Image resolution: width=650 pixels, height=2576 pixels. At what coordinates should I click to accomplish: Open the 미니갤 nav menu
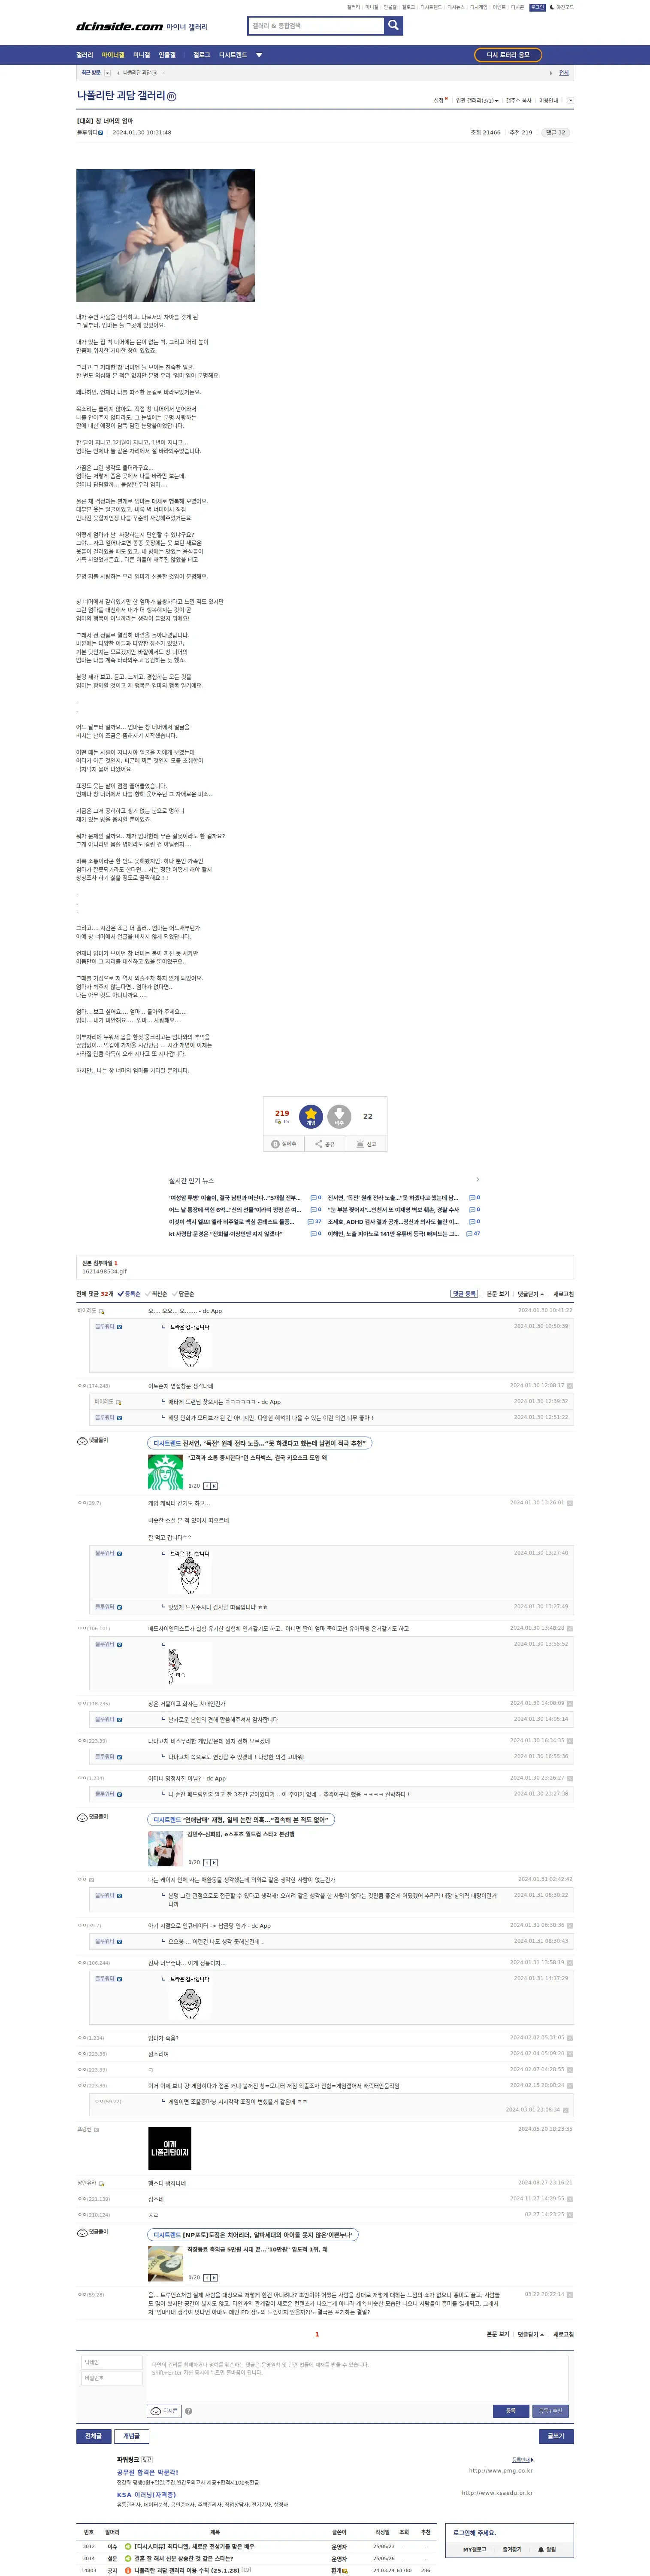pyautogui.click(x=141, y=55)
